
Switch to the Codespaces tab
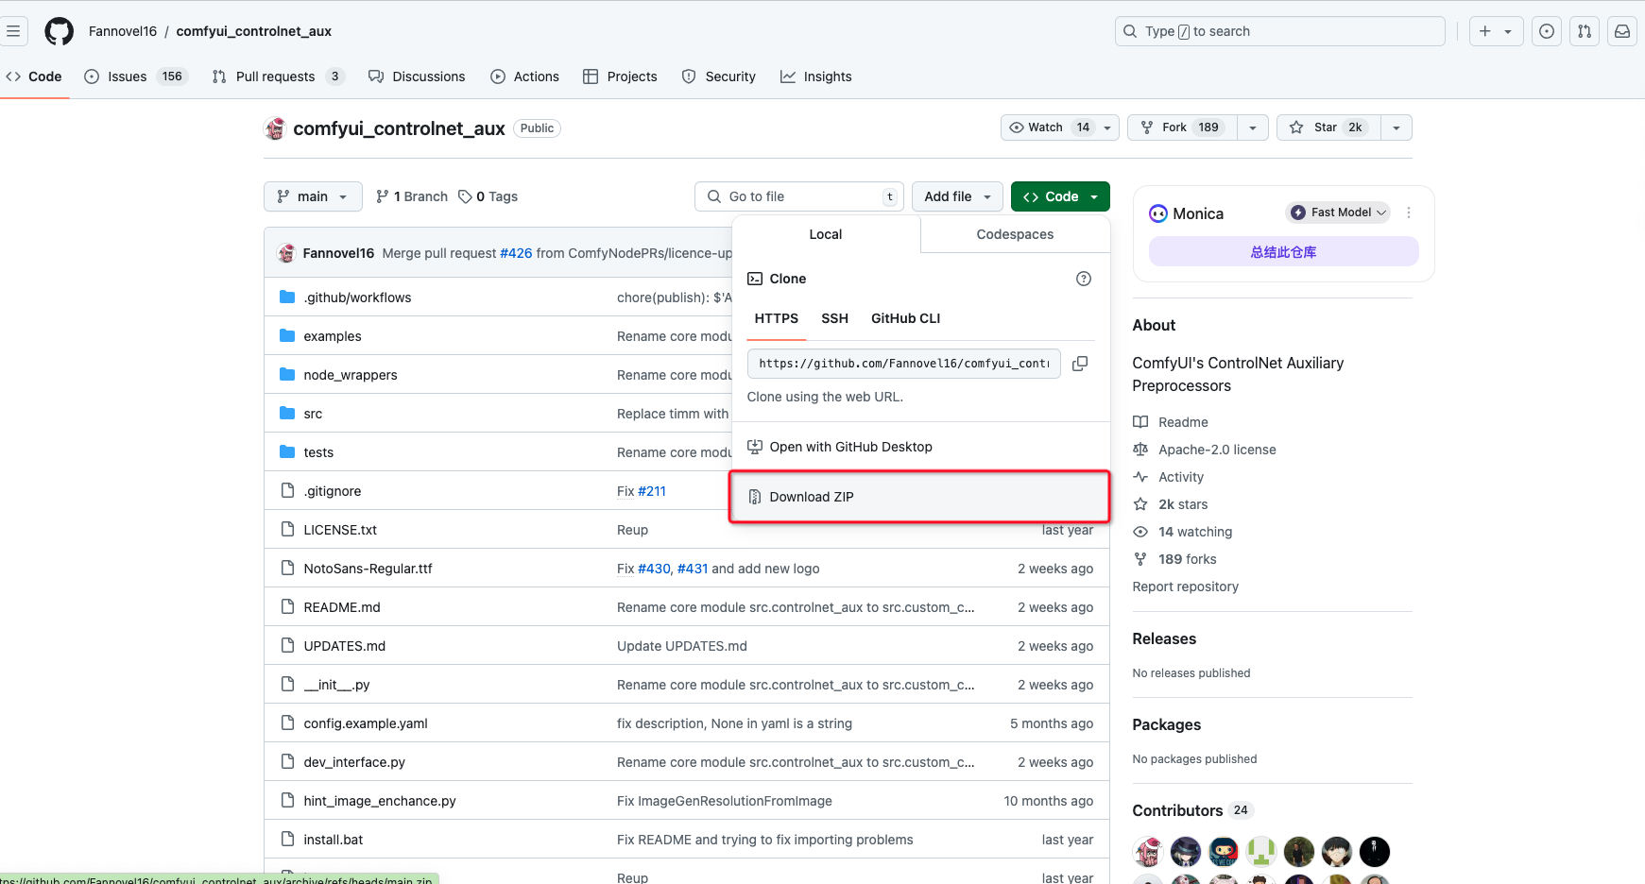1015,234
